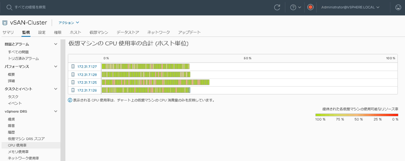Click host icon beside 172.31.7.126
This screenshot has height=161, width=405.
(x=73, y=90)
